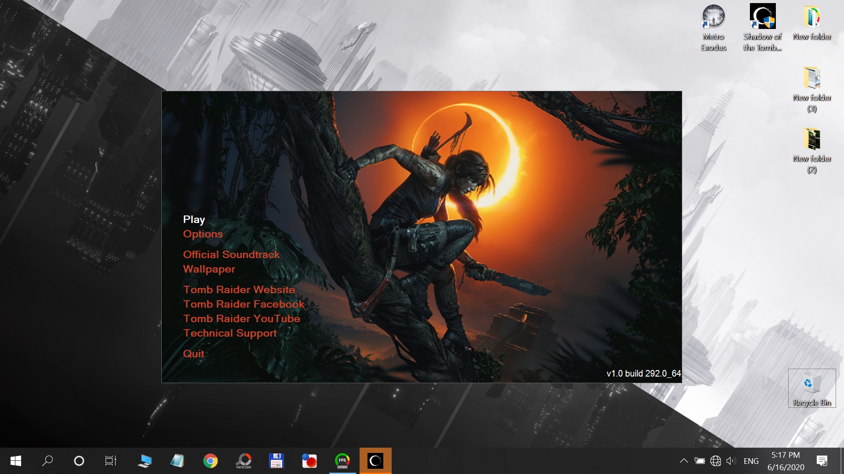Open Tomb Raider Facebook link
Screen dimensions: 844x474
(x=244, y=304)
